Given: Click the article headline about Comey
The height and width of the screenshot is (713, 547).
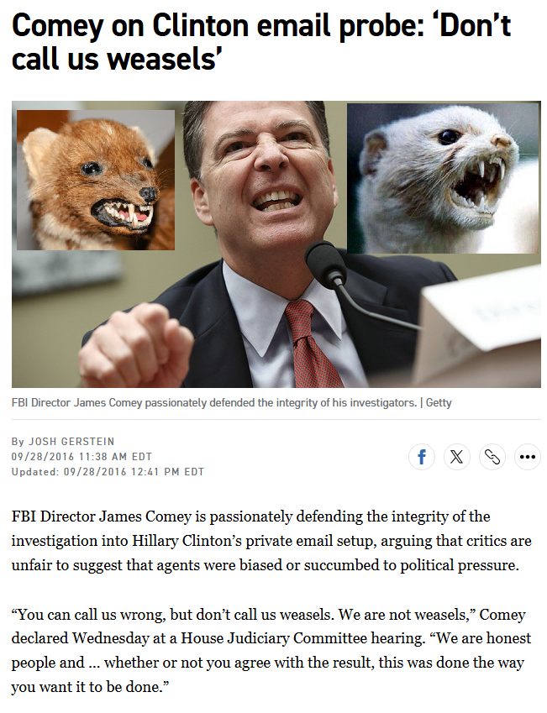Looking at the screenshot, I should (x=261, y=42).
